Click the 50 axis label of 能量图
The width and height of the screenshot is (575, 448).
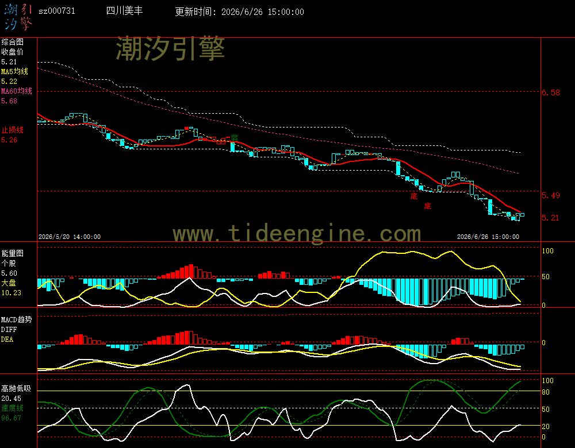(546, 277)
